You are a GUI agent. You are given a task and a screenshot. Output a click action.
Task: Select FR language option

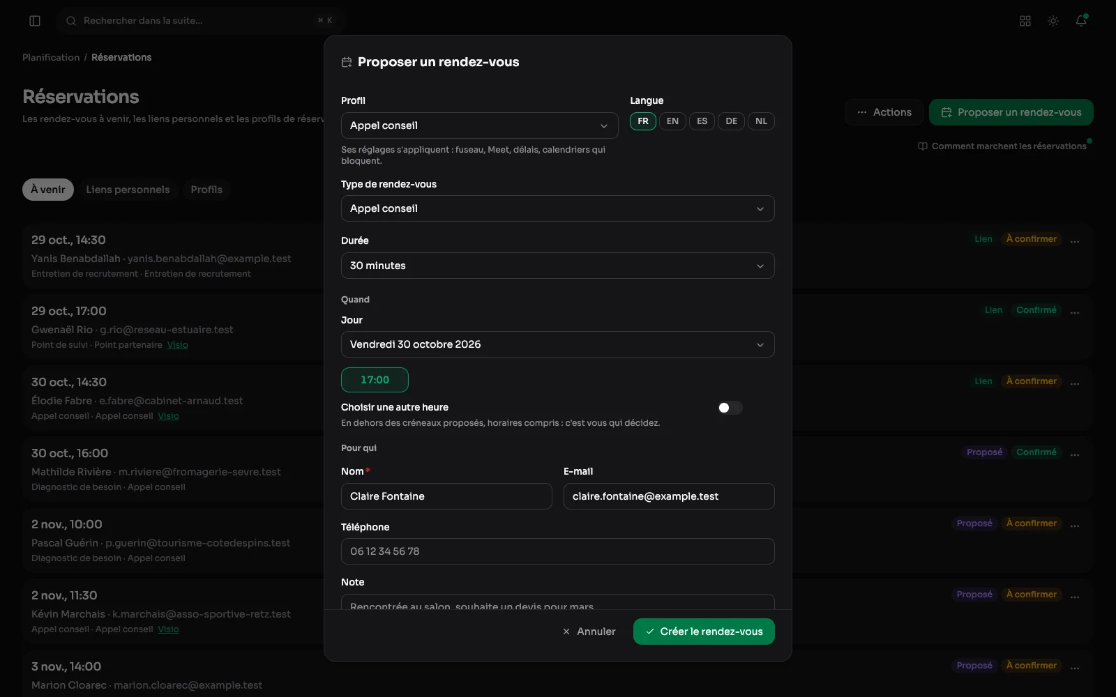click(x=643, y=121)
